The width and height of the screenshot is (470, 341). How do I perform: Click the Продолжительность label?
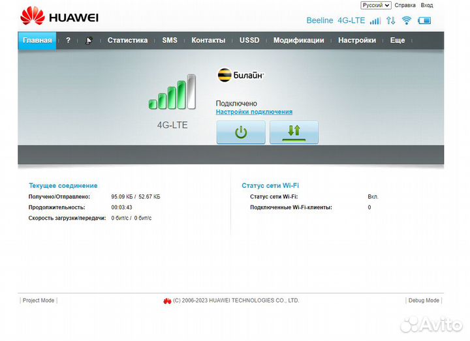pos(57,207)
